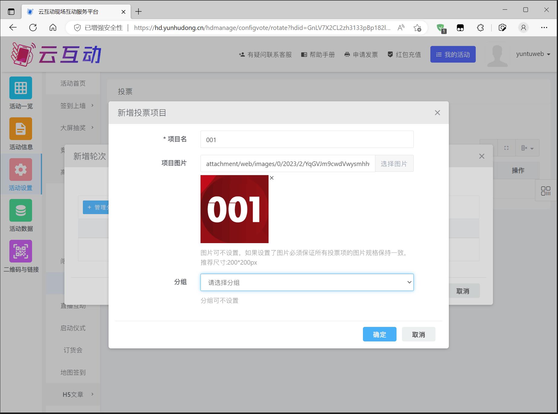This screenshot has width=558, height=414.
Task: Open the 二维码与链接 QR code icon
Action: click(21, 251)
